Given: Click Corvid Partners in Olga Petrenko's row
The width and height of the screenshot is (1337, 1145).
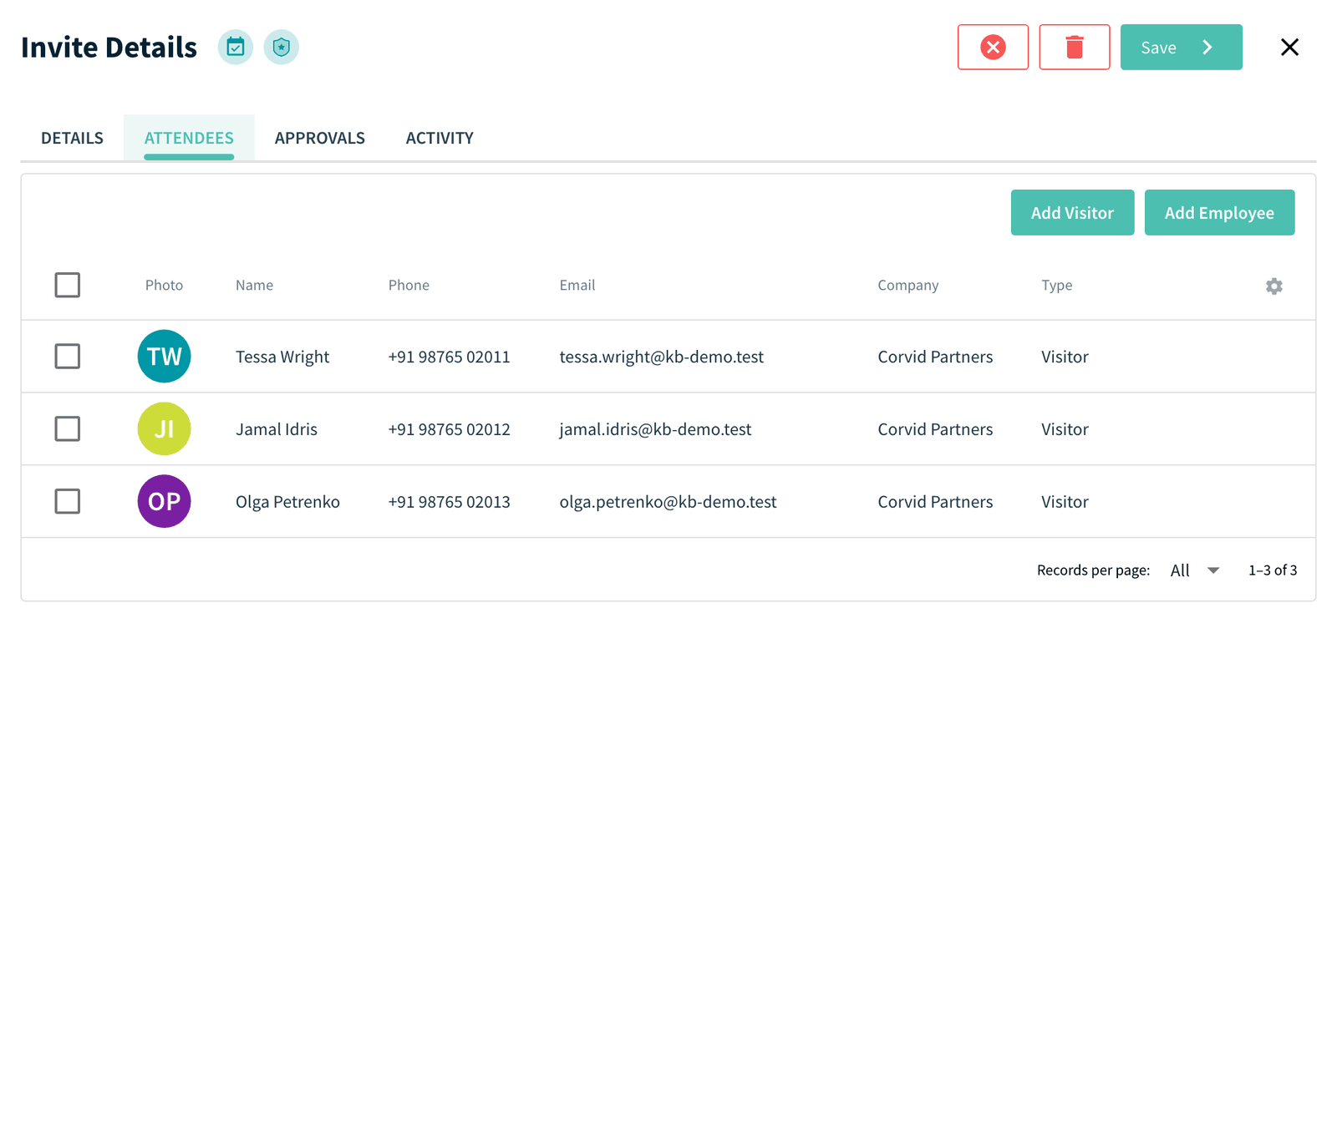Looking at the screenshot, I should coord(935,502).
